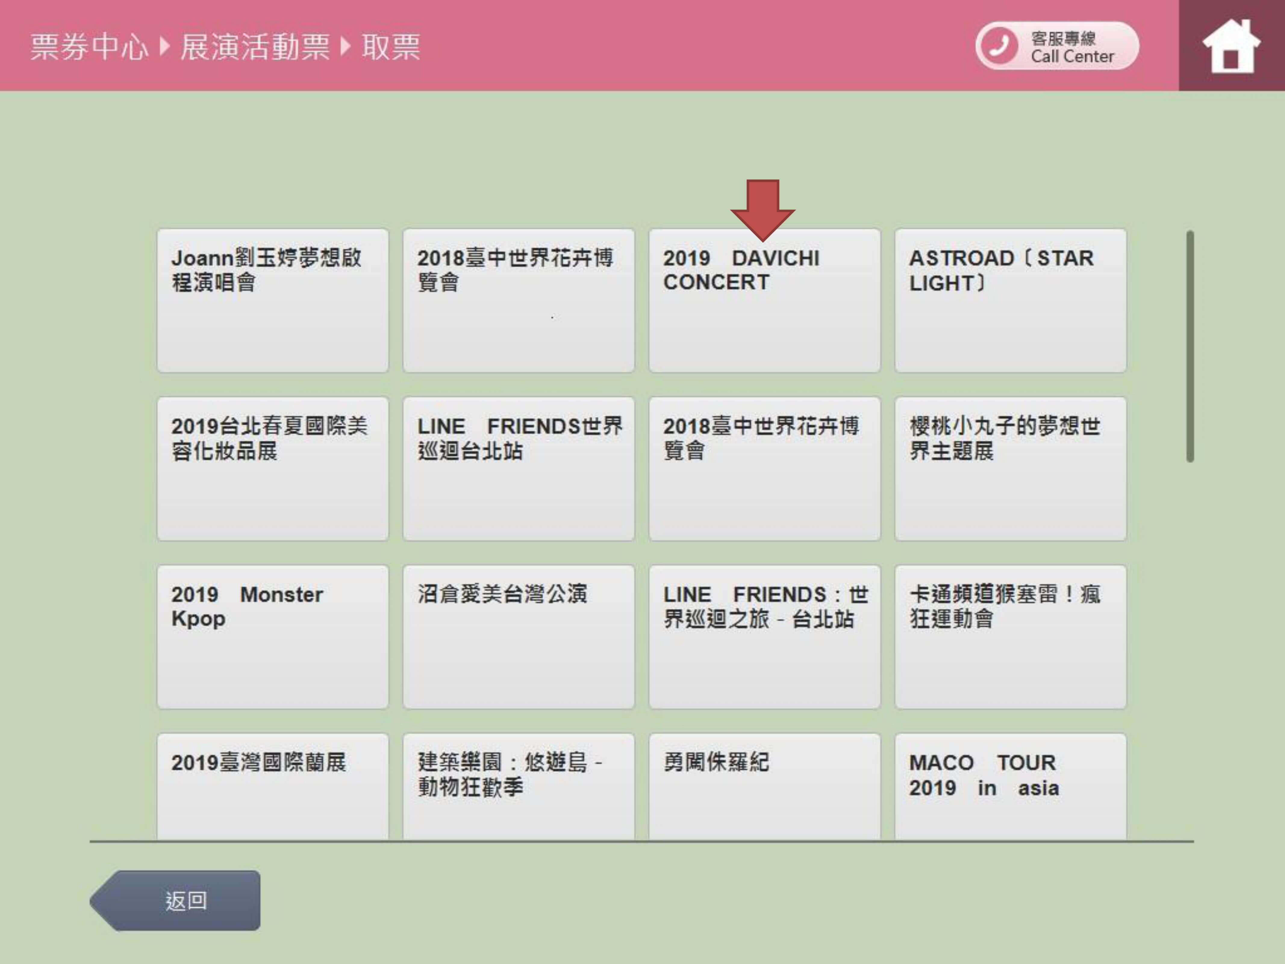Screen dimensions: 1285x964
Task: Select 2019台北春夏國際美容化妝品展
Action: coord(273,469)
